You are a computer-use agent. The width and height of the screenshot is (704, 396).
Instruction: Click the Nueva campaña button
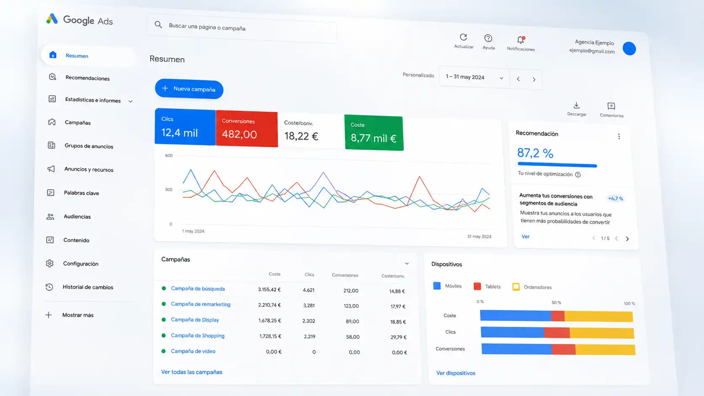(x=189, y=89)
